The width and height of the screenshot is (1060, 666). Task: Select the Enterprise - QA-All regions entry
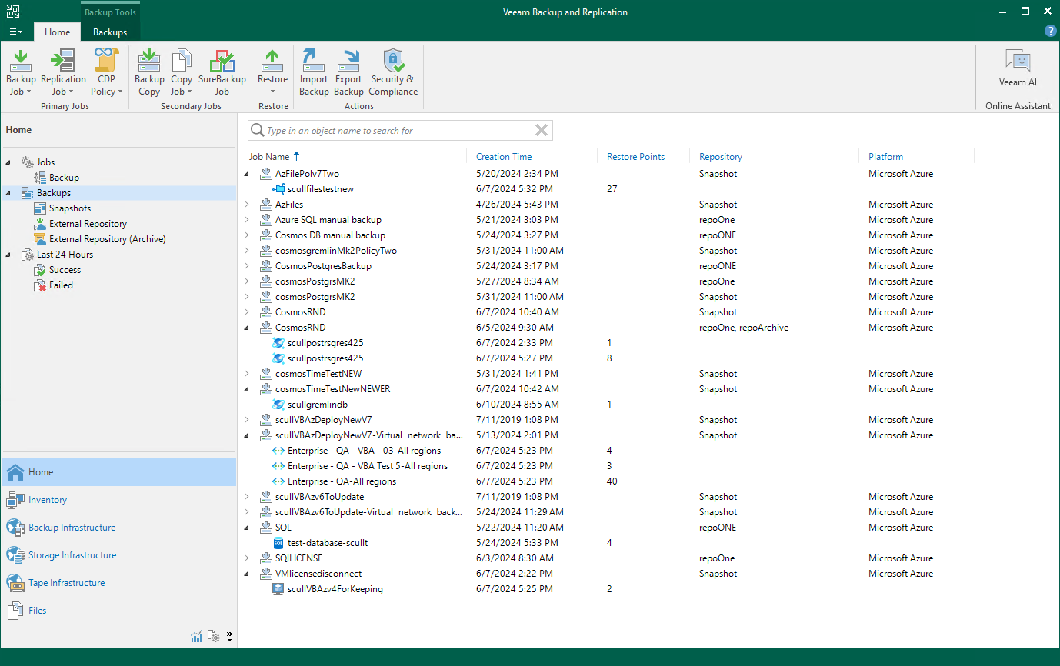(x=342, y=481)
